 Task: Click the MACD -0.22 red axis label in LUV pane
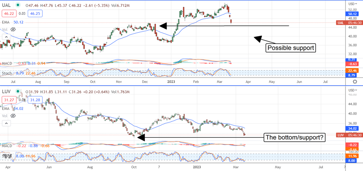352,145
